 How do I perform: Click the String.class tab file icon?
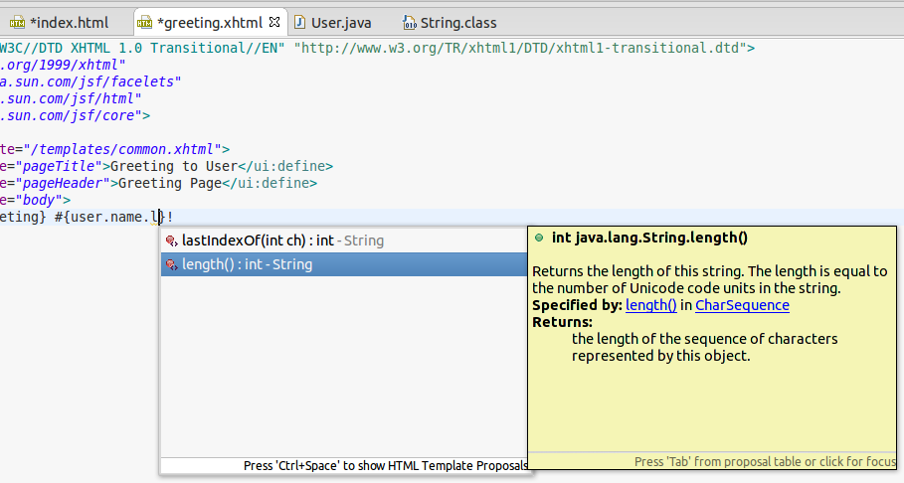(x=409, y=22)
